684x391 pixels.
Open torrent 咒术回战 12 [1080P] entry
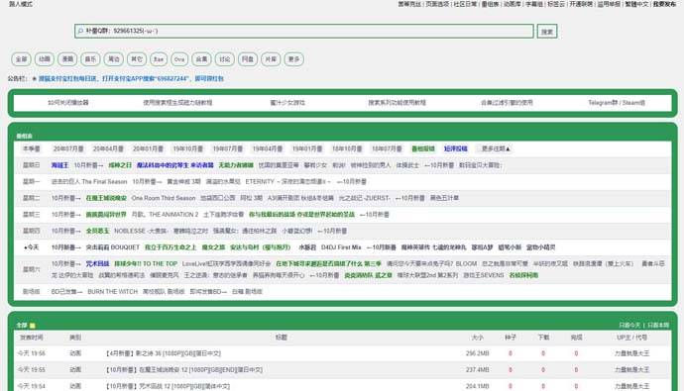click(168, 386)
